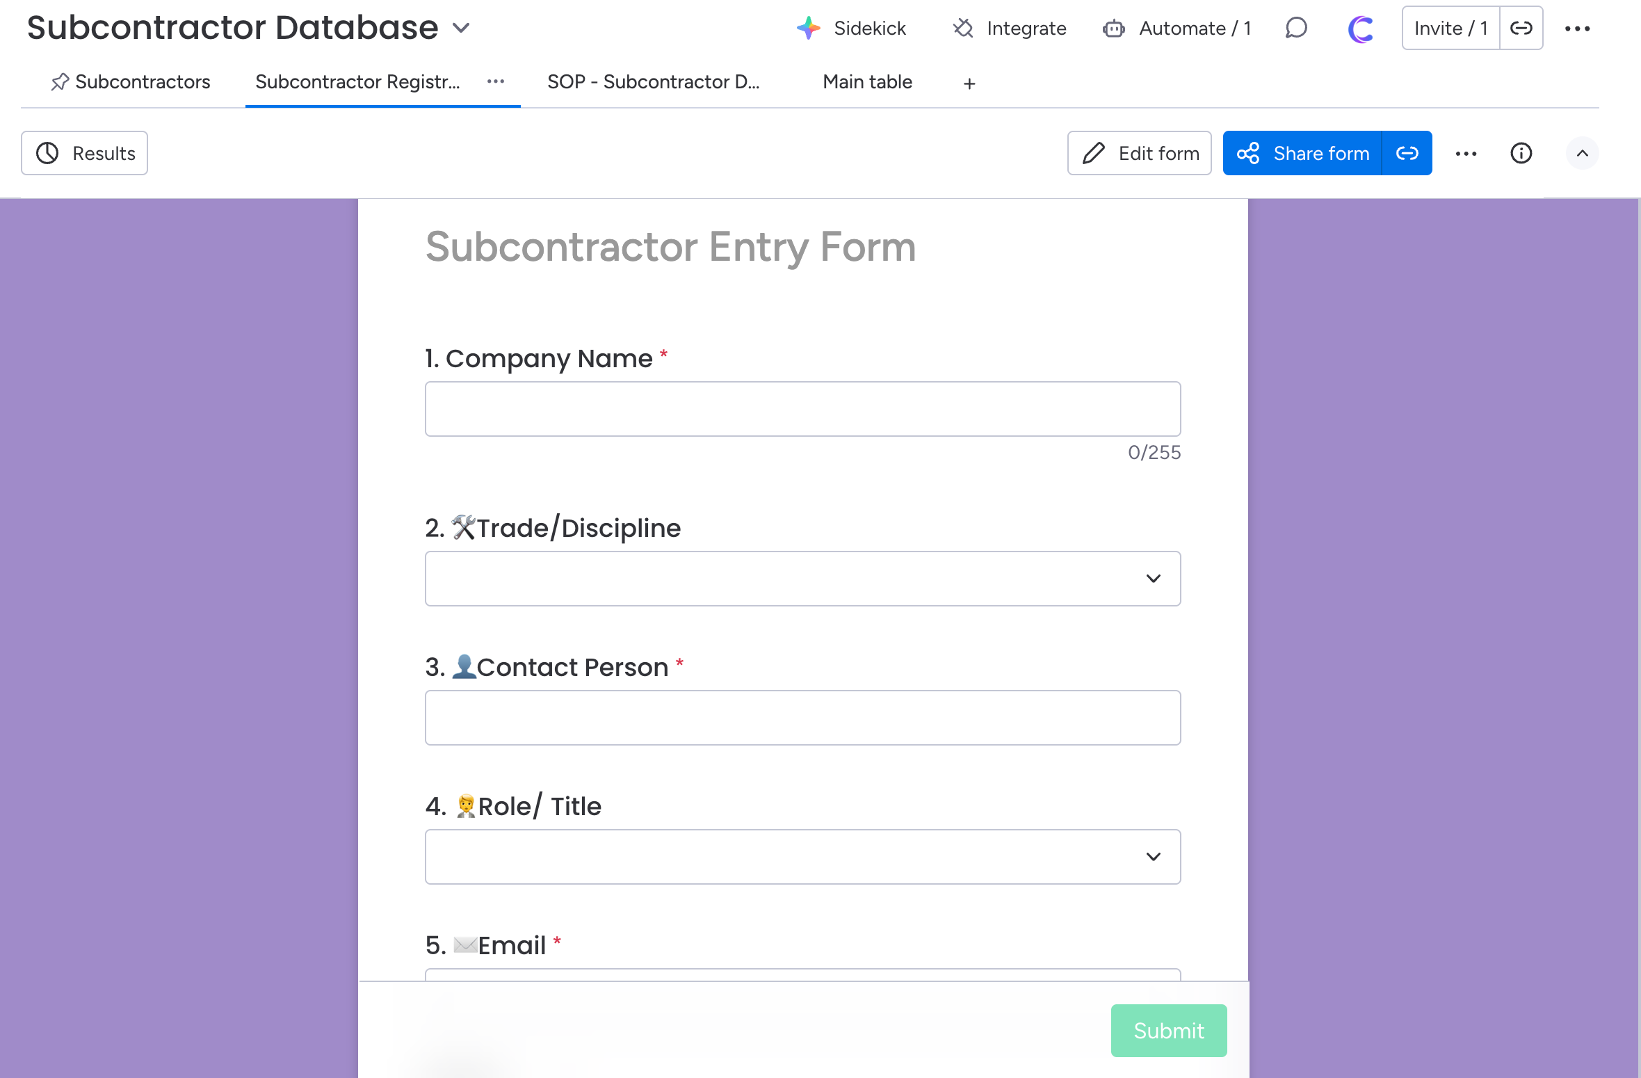Click the Edit form button
The height and width of the screenshot is (1078, 1641).
pos(1140,153)
